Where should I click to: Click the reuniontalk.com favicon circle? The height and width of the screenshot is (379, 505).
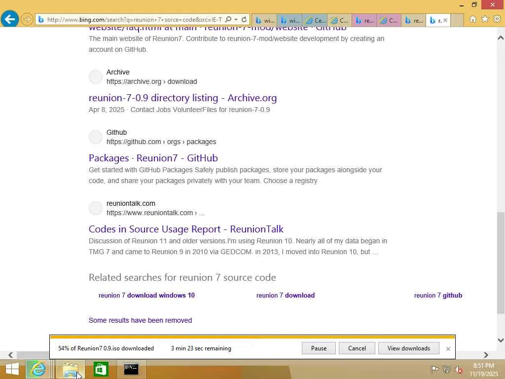[95, 208]
